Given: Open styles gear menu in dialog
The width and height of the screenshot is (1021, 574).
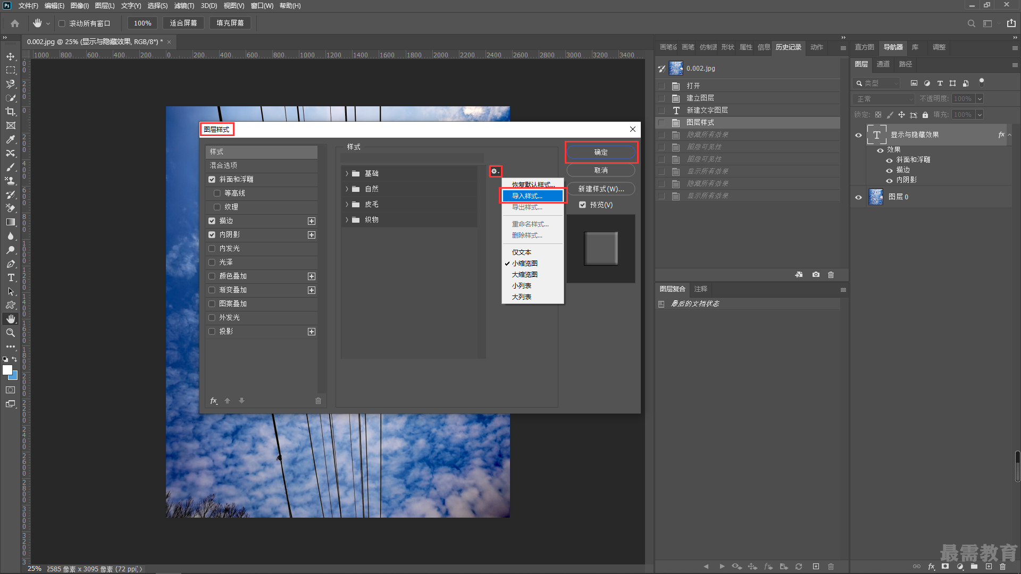Looking at the screenshot, I should pyautogui.click(x=495, y=171).
